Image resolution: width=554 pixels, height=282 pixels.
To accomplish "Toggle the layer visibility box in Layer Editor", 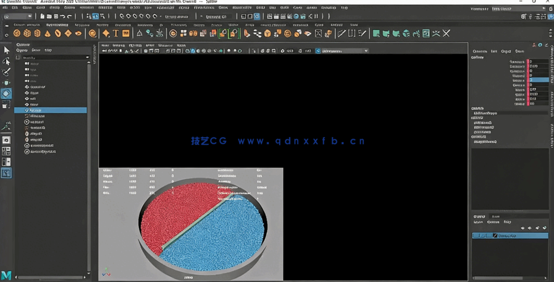I will [477, 236].
